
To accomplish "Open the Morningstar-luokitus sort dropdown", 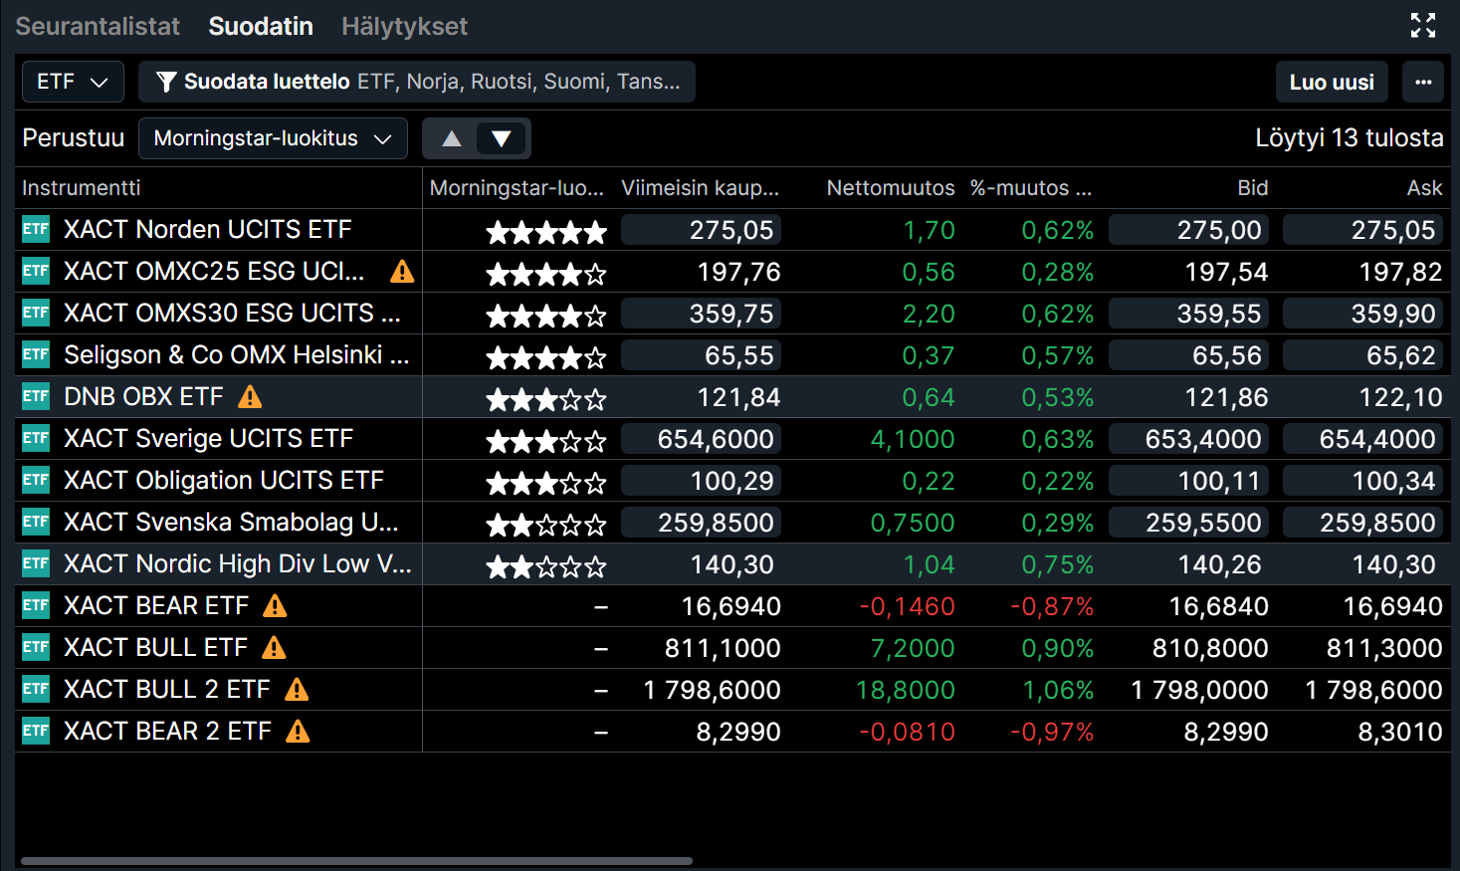I will 273,138.
